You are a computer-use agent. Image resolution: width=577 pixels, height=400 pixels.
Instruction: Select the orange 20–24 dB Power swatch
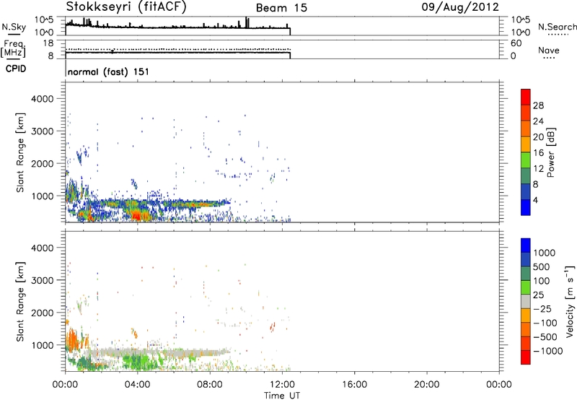tap(526, 129)
